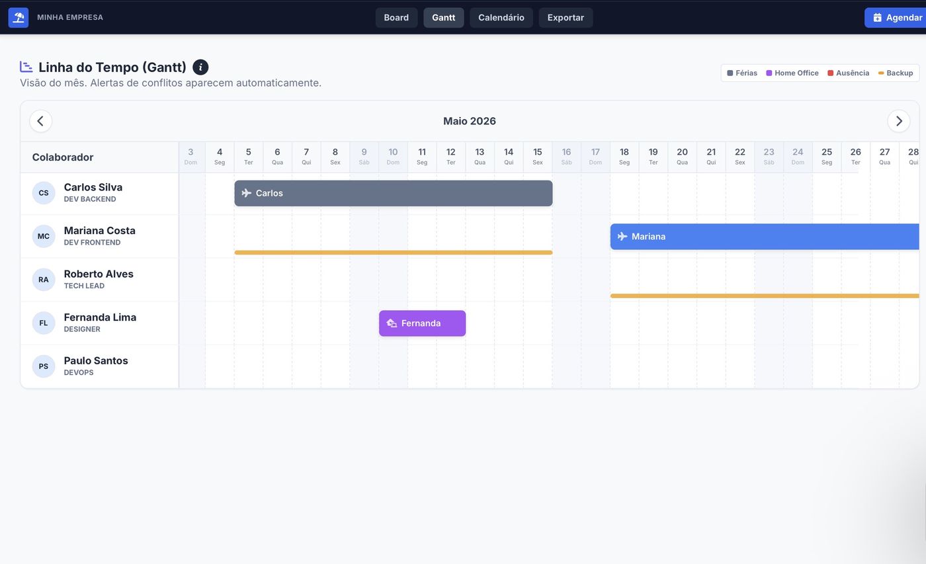
Task: Open the Calendário tab
Action: coord(501,18)
